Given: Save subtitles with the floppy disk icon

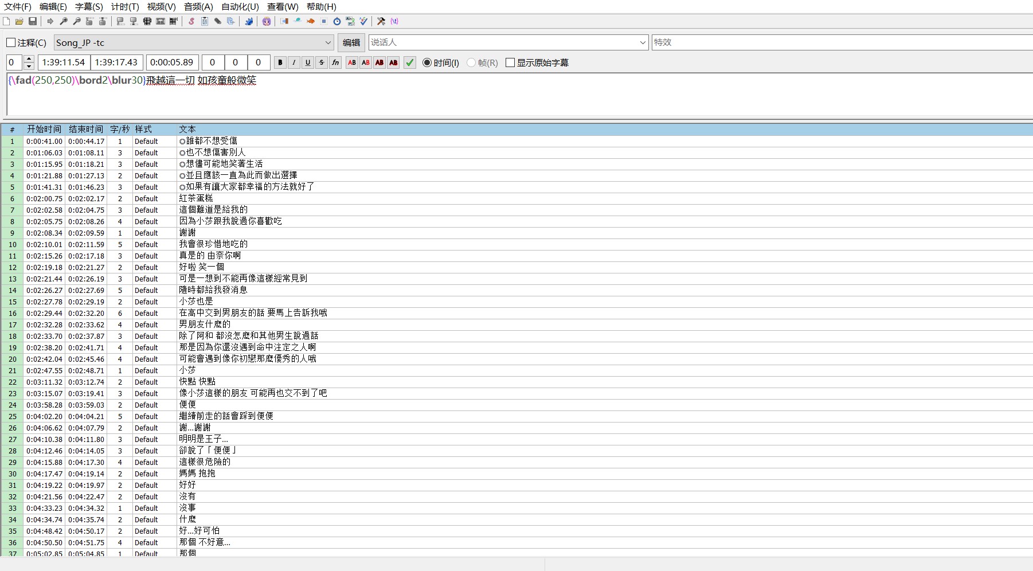Looking at the screenshot, I should coord(33,21).
